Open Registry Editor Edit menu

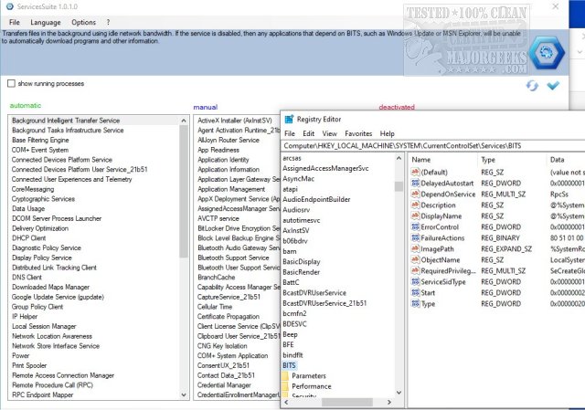pyautogui.click(x=309, y=133)
